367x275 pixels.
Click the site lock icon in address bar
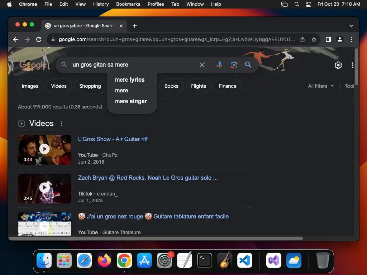pyautogui.click(x=53, y=39)
